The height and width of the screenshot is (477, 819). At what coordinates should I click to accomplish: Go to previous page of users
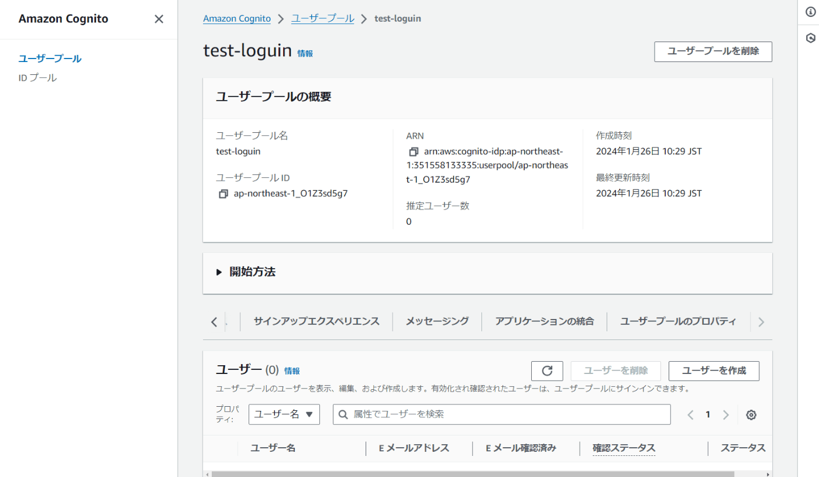(x=690, y=415)
